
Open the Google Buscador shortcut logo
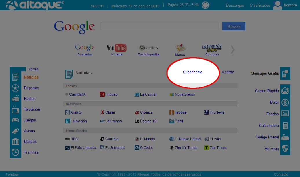click(85, 48)
